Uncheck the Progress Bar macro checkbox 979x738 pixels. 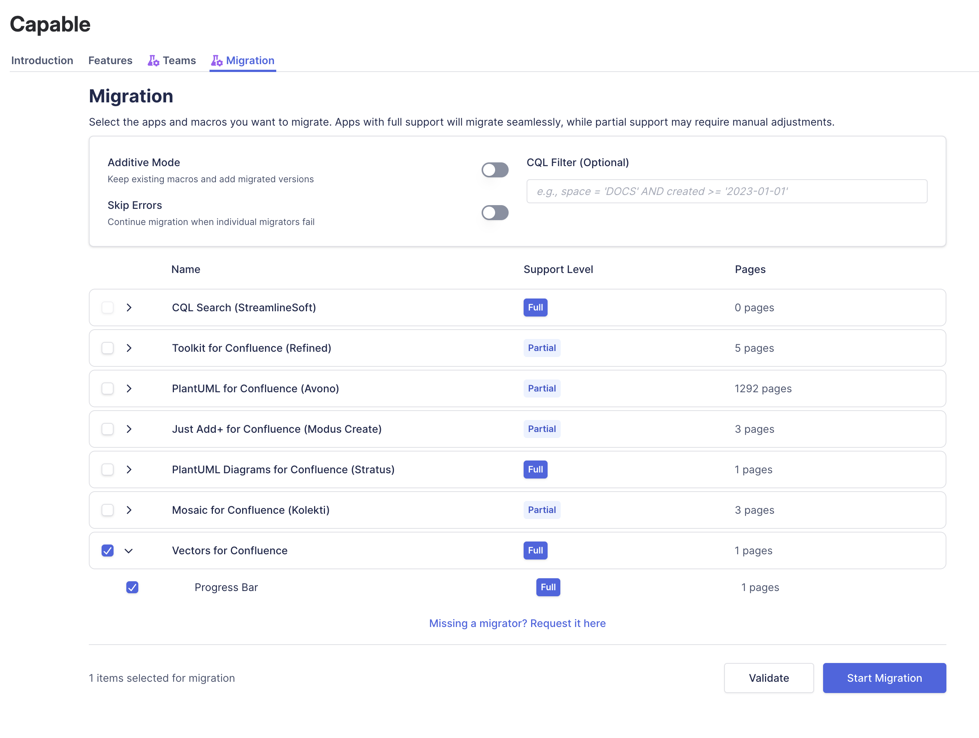(132, 588)
